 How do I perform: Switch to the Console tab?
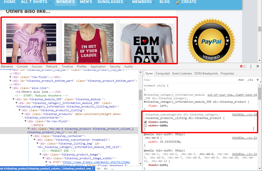(x=22, y=66)
